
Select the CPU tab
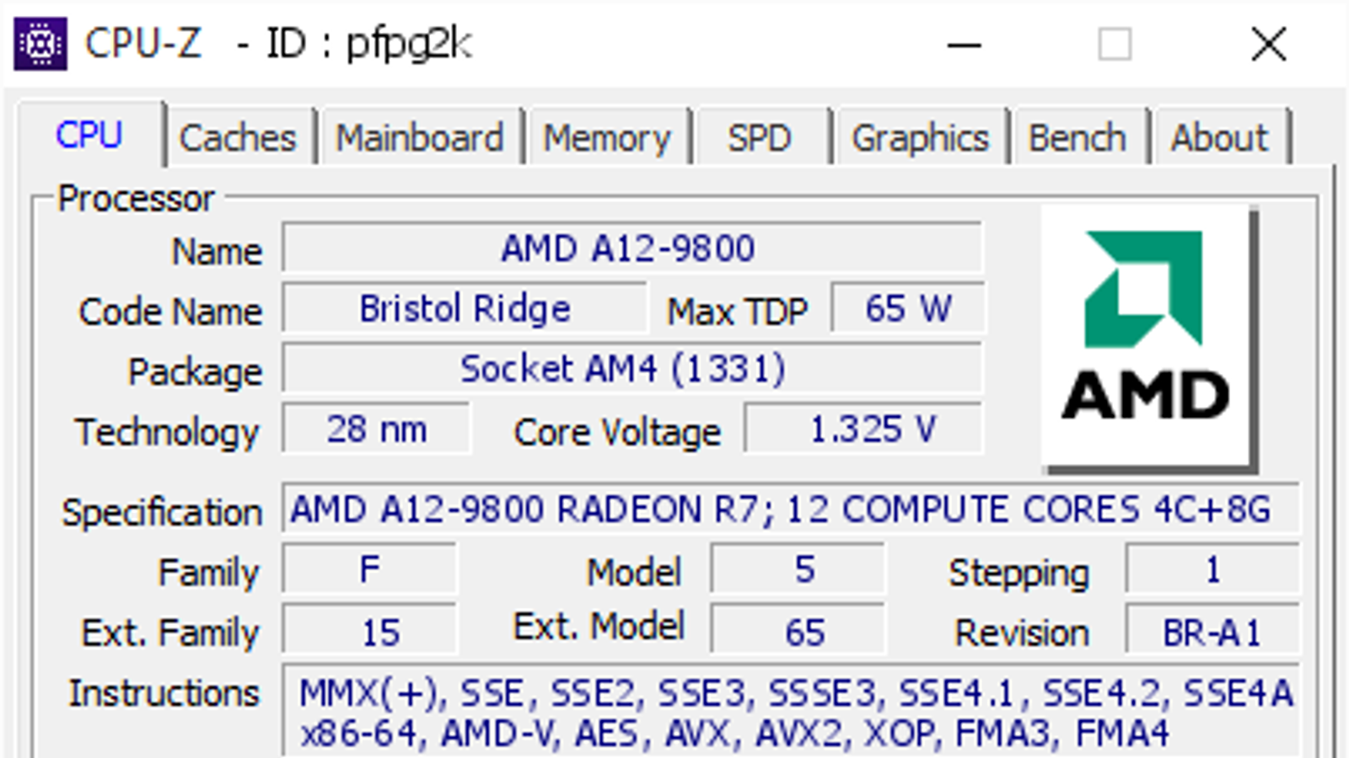[89, 136]
